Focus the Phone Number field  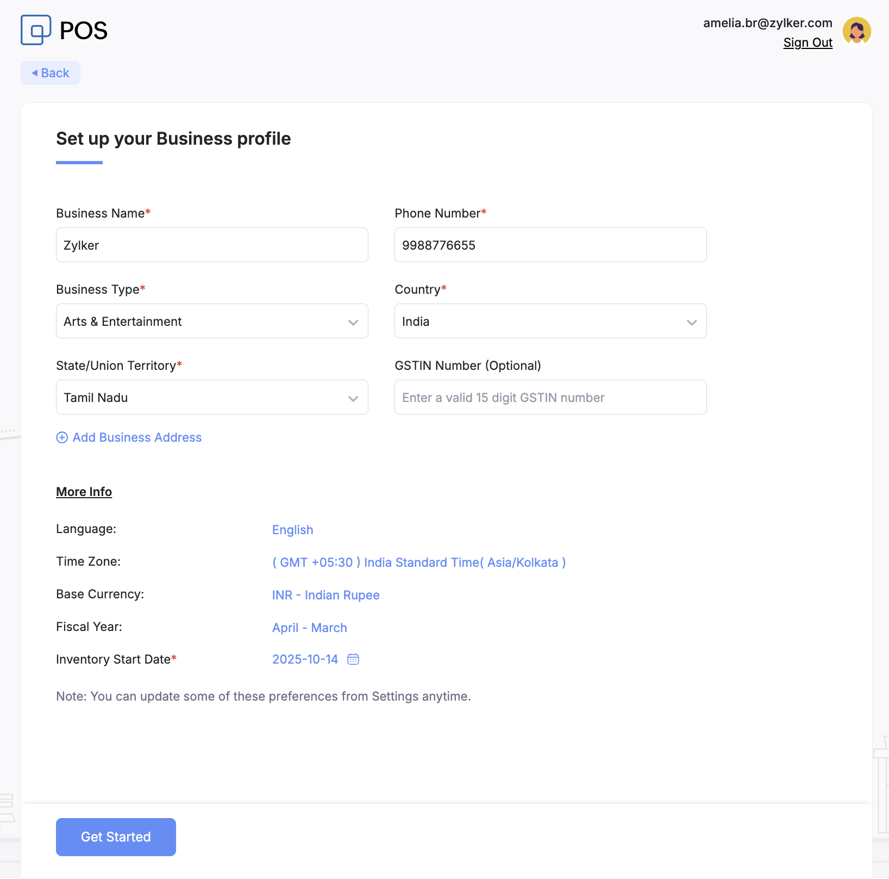click(x=550, y=245)
